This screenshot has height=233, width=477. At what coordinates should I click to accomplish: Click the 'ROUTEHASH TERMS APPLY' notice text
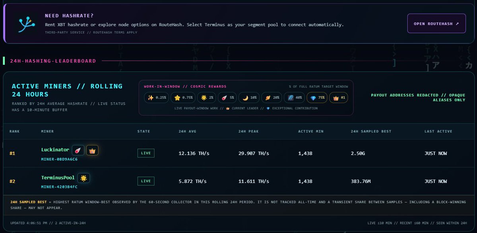point(116,32)
